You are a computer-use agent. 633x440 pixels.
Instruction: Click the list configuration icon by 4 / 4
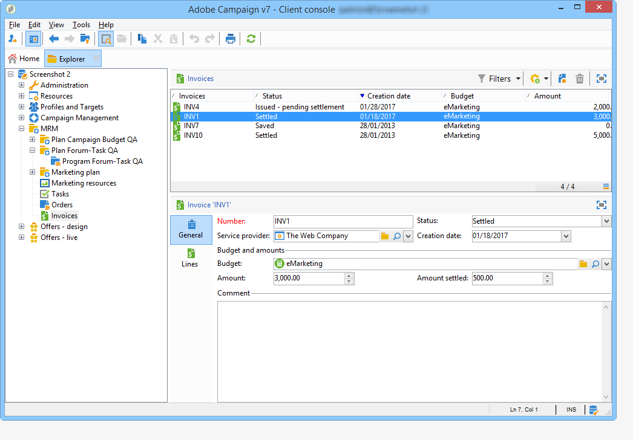click(x=606, y=186)
